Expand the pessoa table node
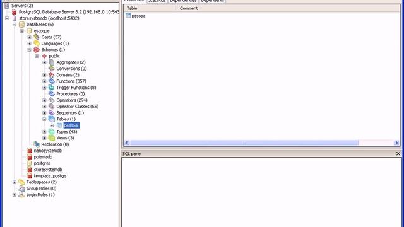 (x=52, y=125)
